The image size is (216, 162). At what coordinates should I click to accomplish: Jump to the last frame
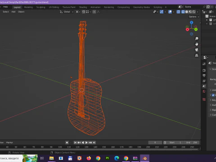tap(94, 143)
